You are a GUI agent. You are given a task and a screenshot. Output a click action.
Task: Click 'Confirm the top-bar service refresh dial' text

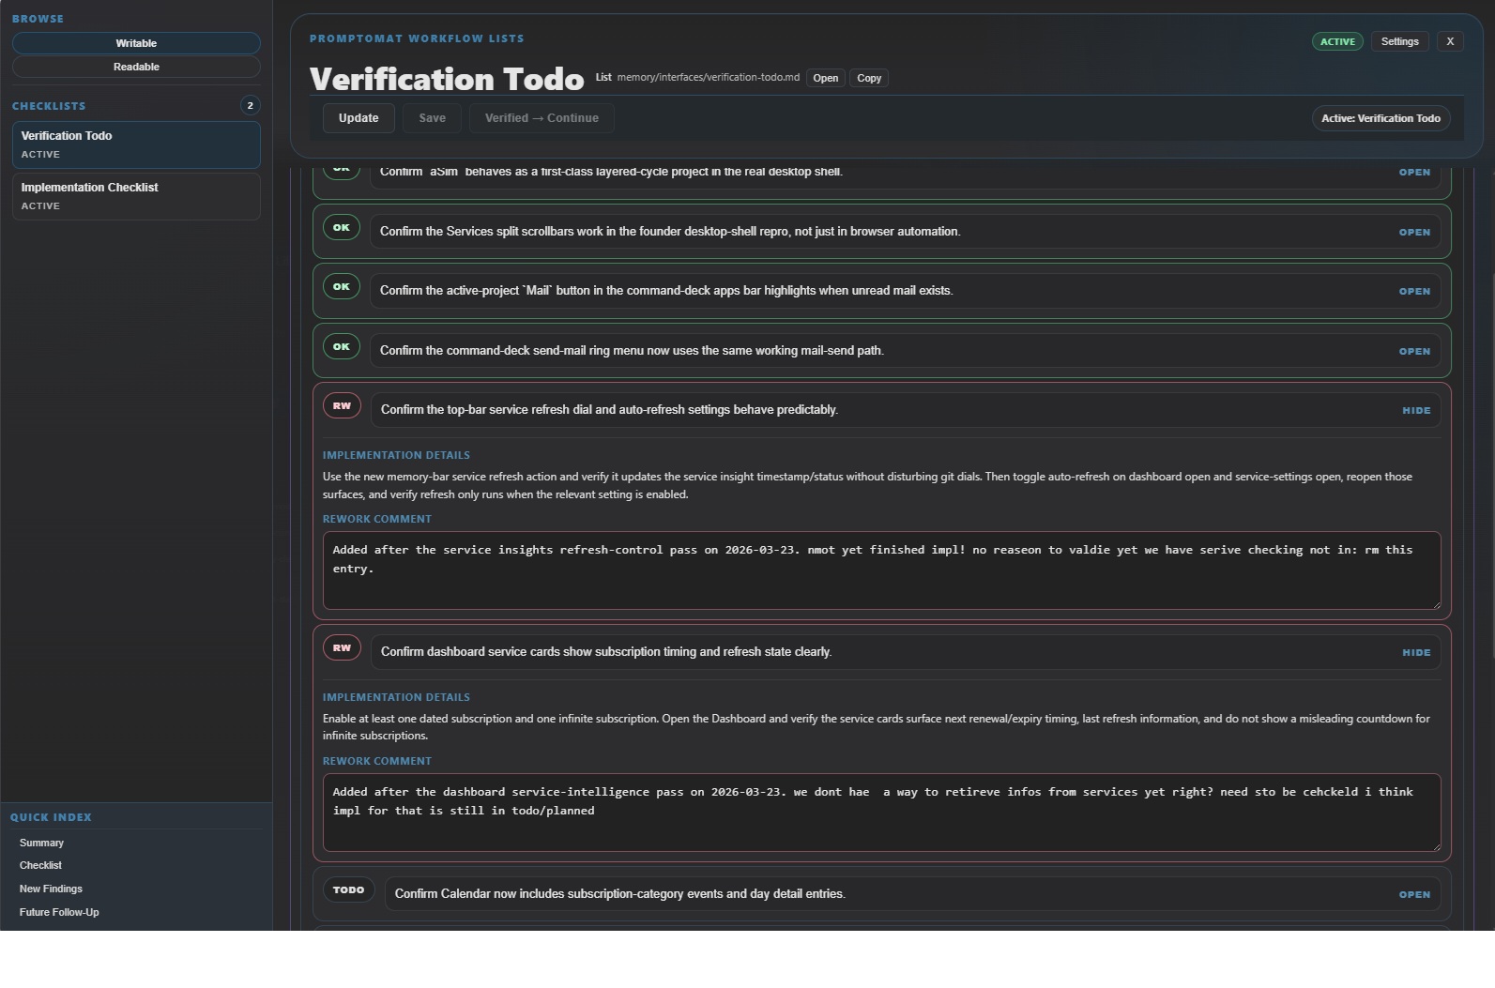(609, 410)
